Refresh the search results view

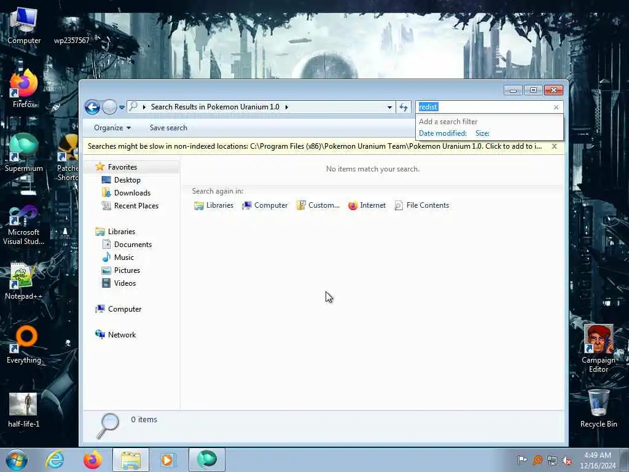click(404, 107)
